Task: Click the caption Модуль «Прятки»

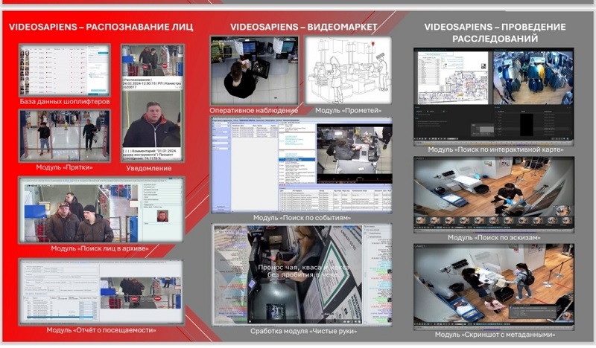Action: [x=64, y=167]
